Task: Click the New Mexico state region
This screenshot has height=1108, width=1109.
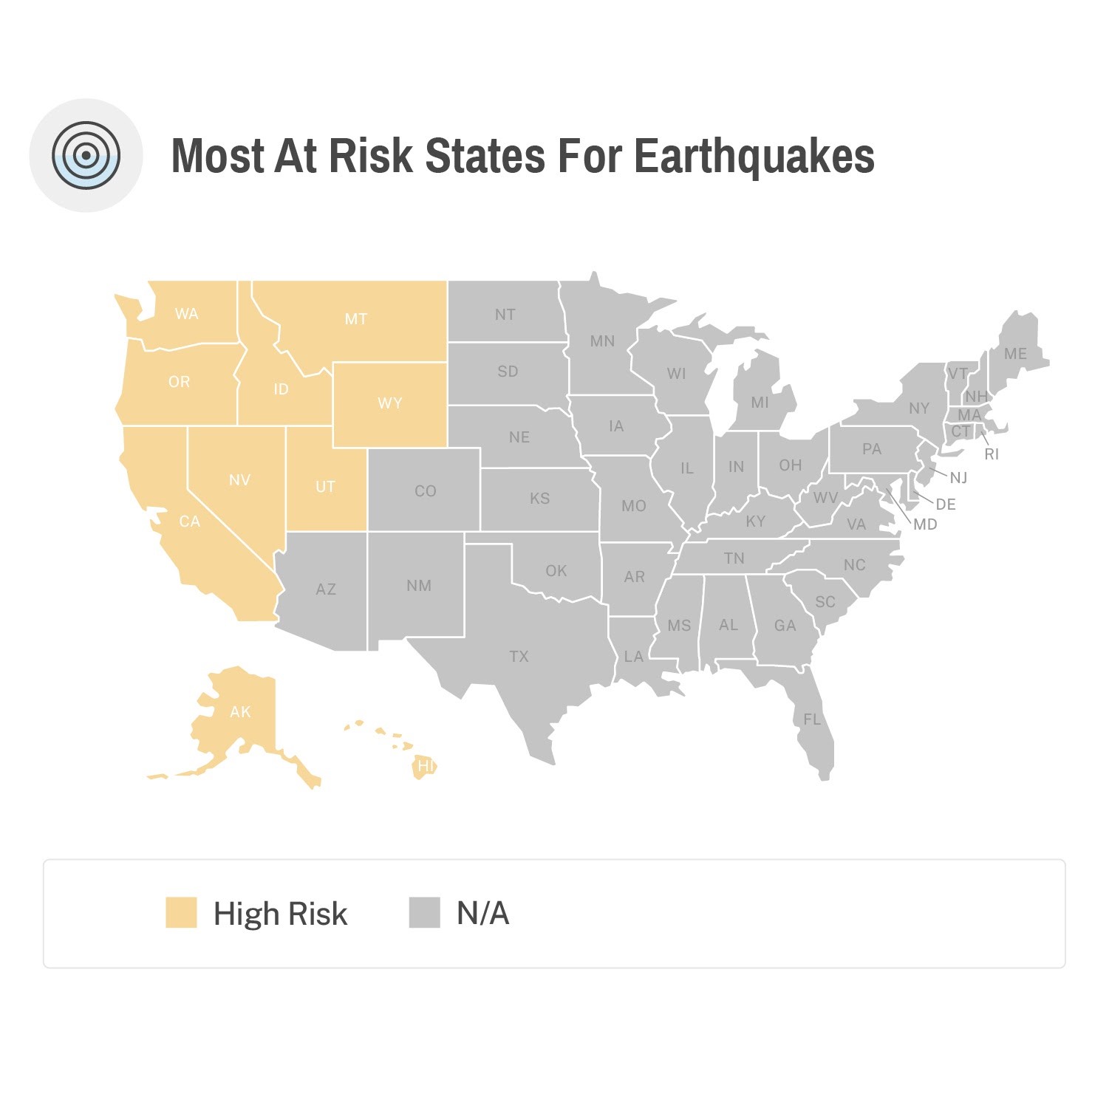Action: (x=417, y=585)
